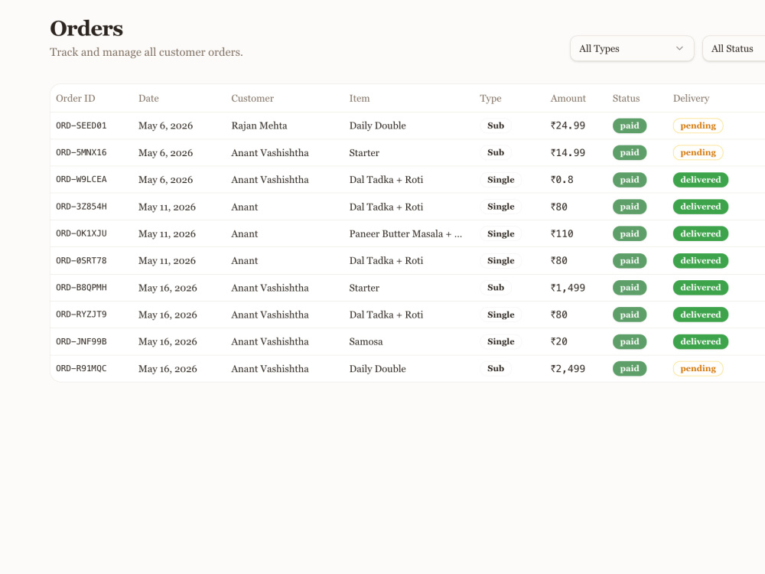Select order ID ORD-JNF99B

[81, 341]
